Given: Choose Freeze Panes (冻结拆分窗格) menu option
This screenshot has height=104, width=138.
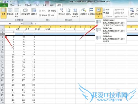Looking at the screenshot, I should (x=111, y=23).
